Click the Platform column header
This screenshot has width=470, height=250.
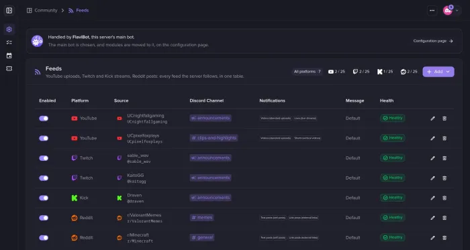[80, 101]
